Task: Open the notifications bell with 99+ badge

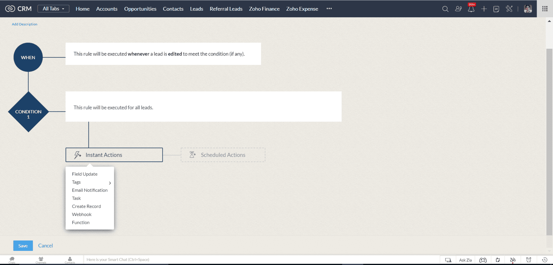Action: 471,8
